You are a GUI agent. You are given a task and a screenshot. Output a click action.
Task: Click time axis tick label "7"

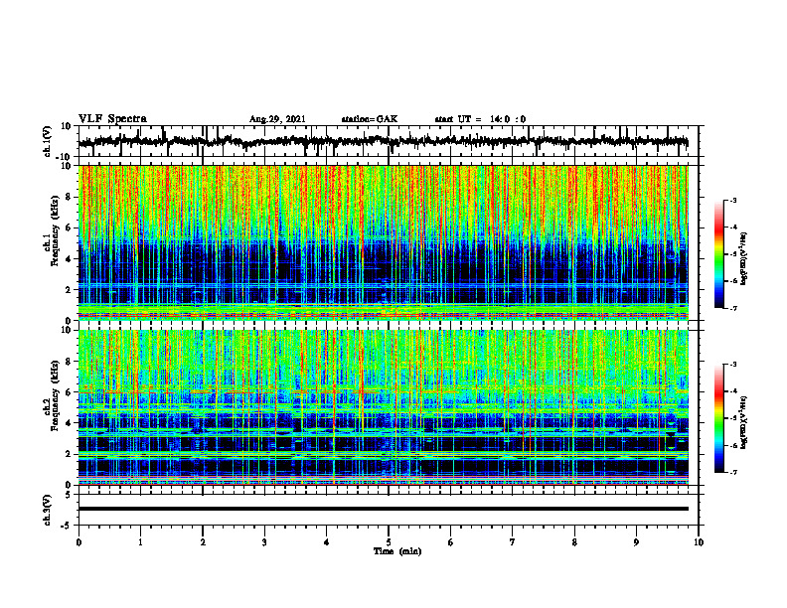(x=513, y=542)
